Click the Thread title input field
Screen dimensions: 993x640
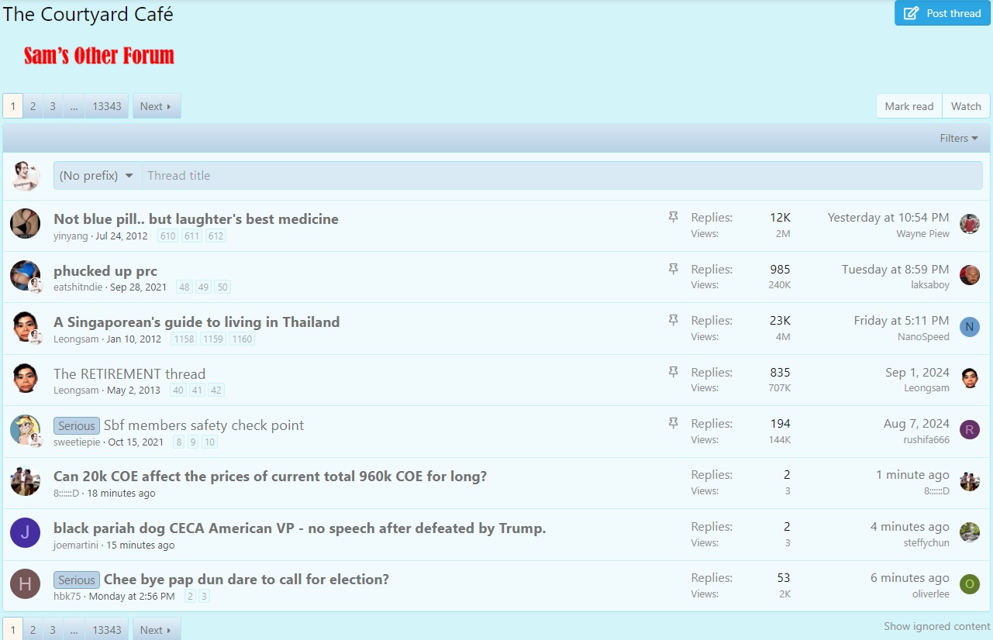pos(561,176)
